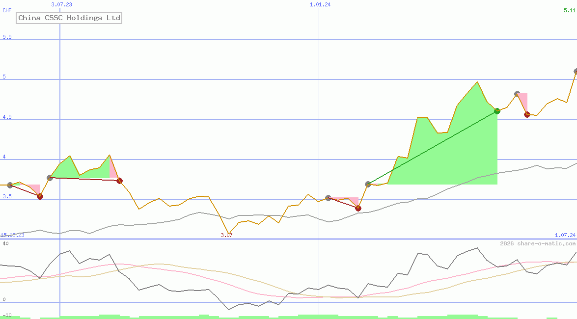Click the 5.5 price axis label
577x319 pixels.
pyautogui.click(x=7, y=37)
